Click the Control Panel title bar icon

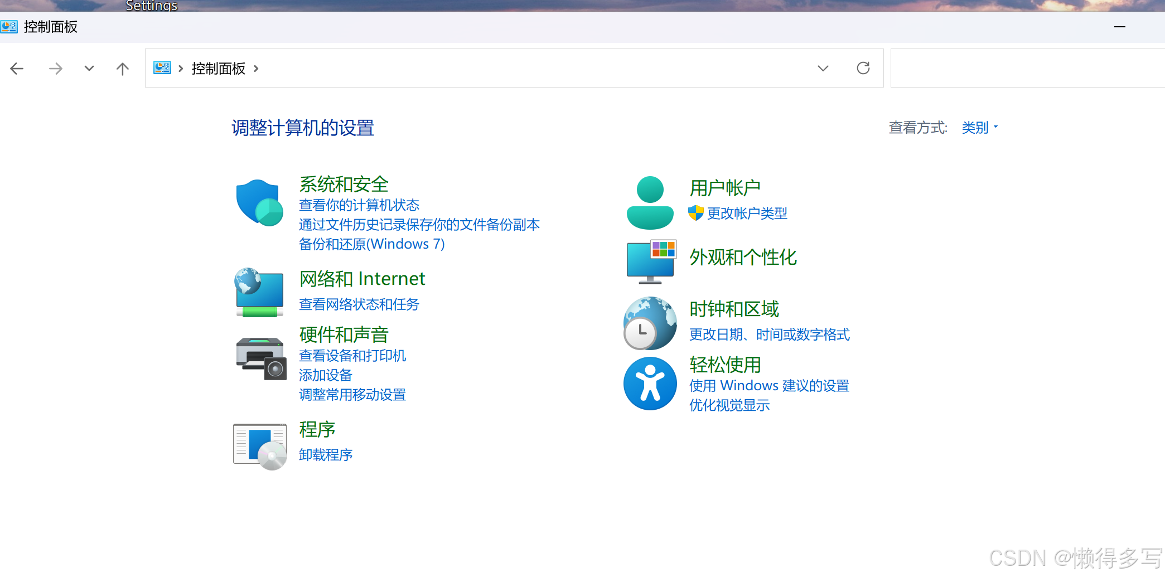(9, 27)
